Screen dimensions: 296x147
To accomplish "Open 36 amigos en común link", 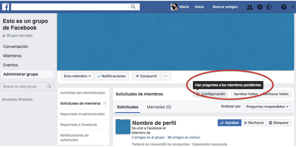I will coord(184,138).
